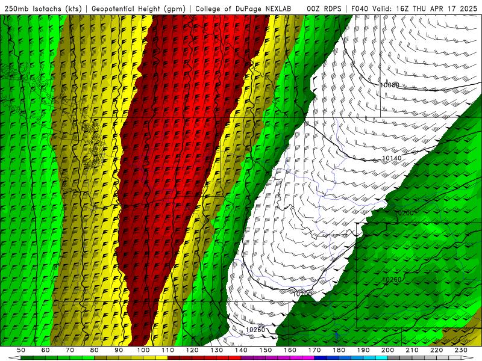Select the 'College of DuPage NEXLAB' label
This screenshot has width=482, height=361.
tap(243, 9)
